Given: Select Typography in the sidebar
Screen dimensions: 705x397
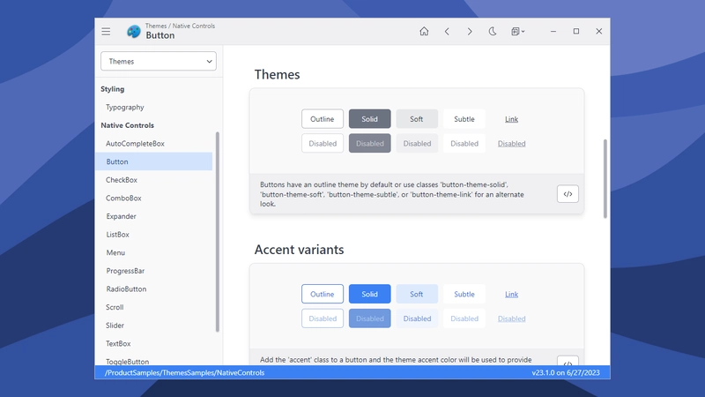Looking at the screenshot, I should point(125,107).
